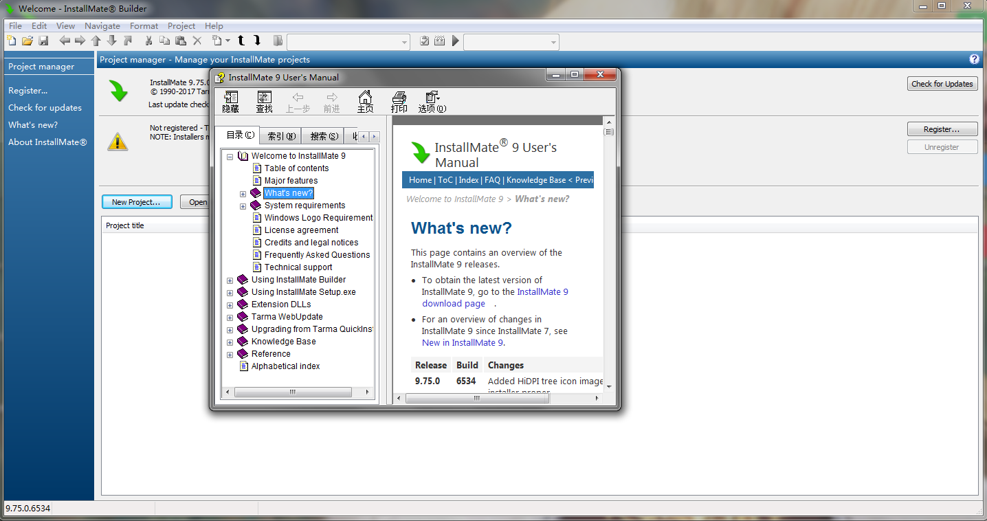
Task: Expand the Knowledge Base tree node
Action: pyautogui.click(x=230, y=342)
